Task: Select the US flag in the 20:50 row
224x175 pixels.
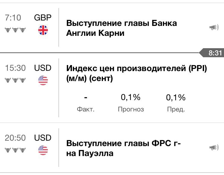Action: [43, 150]
